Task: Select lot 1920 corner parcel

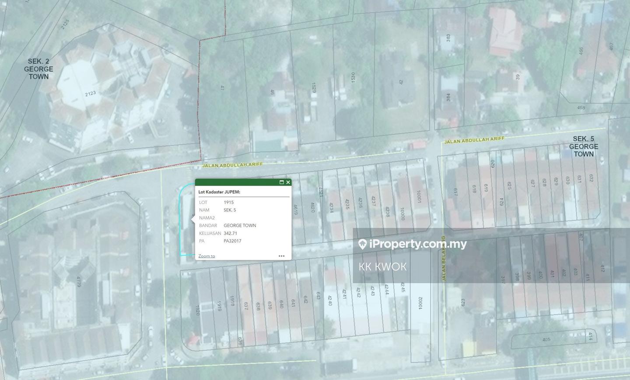Action: 198,310
